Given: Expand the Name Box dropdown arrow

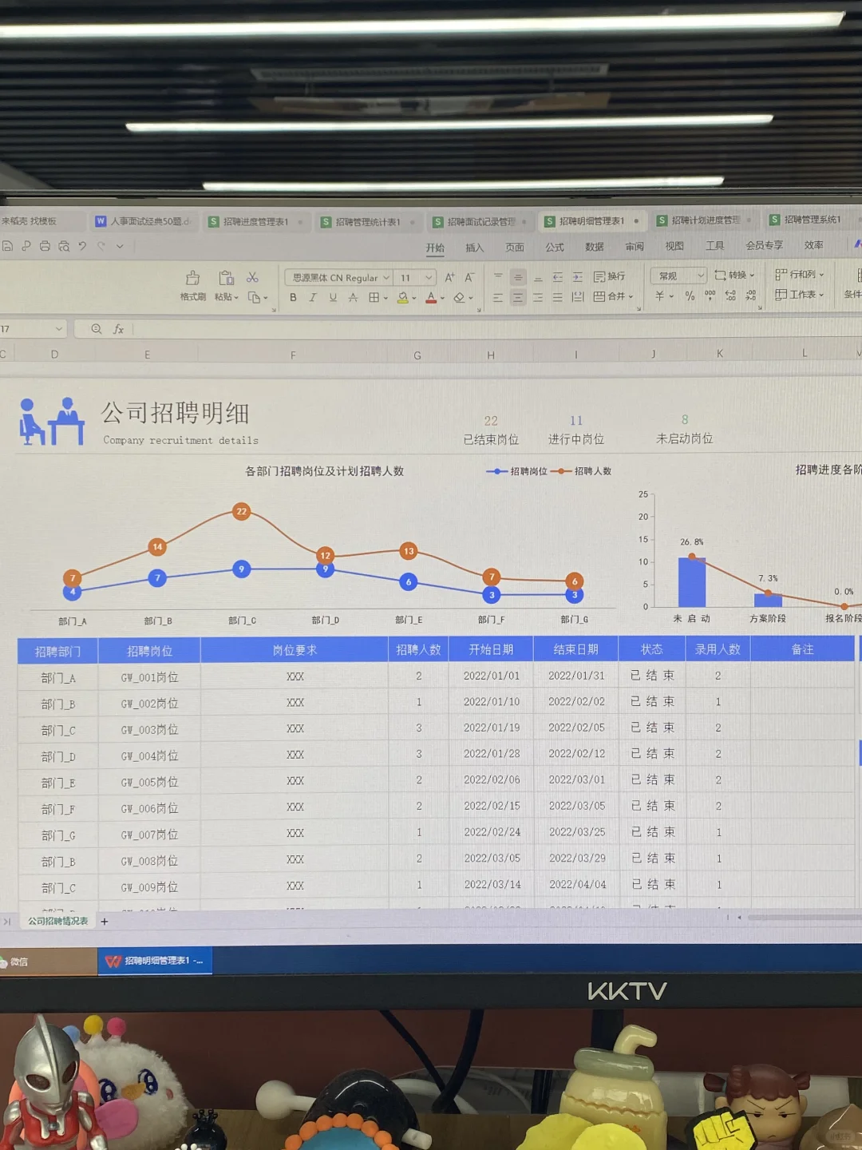Looking at the screenshot, I should click(x=58, y=329).
